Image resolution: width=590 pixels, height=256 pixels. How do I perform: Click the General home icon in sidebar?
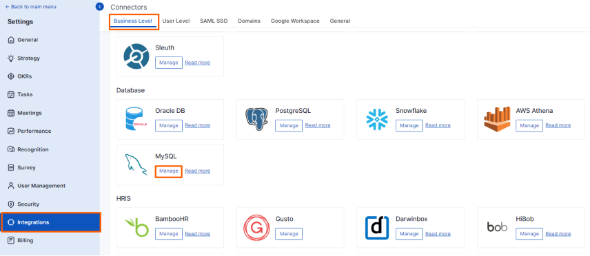(x=11, y=40)
